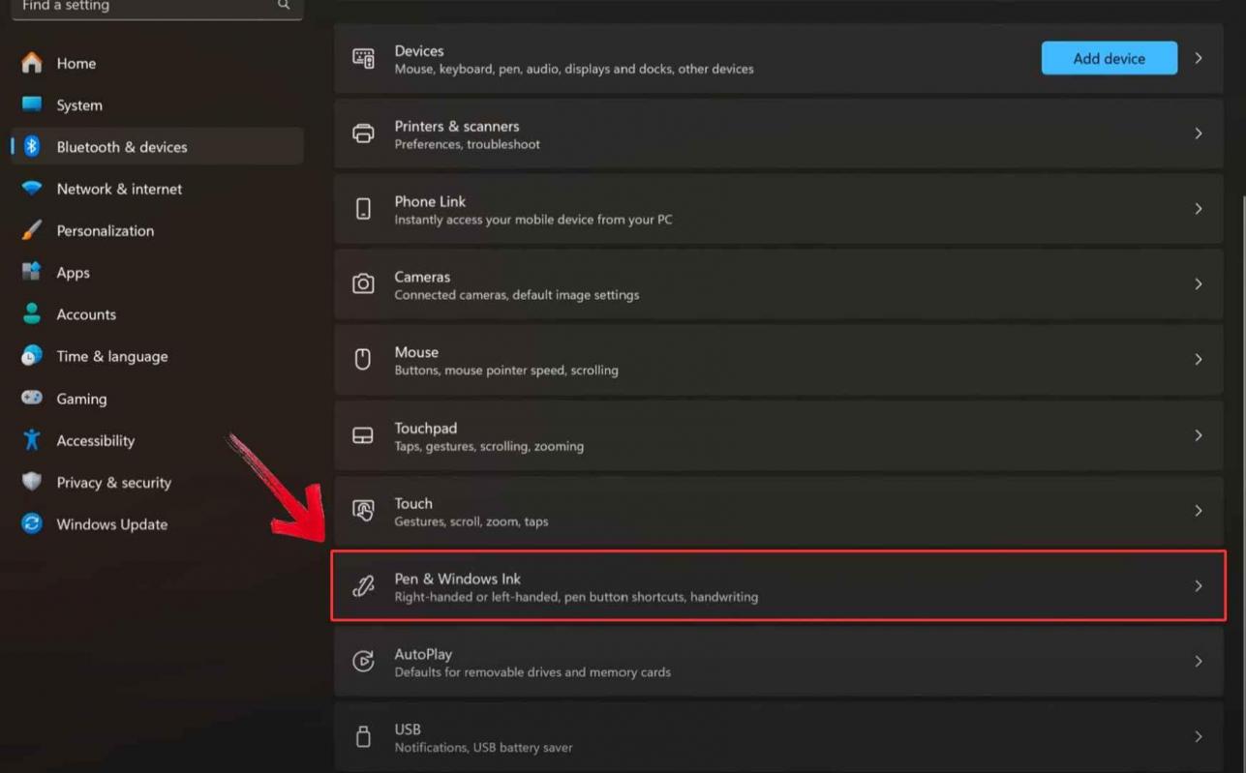This screenshot has width=1246, height=773.
Task: Click the Cameras row camera icon
Action: 363,283
